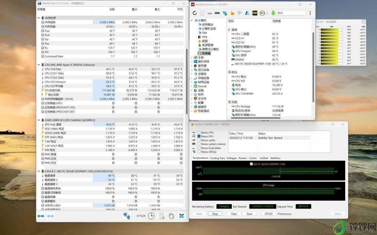
Task: Click the 平均 column header in HWiNFO
Action: 180,9
